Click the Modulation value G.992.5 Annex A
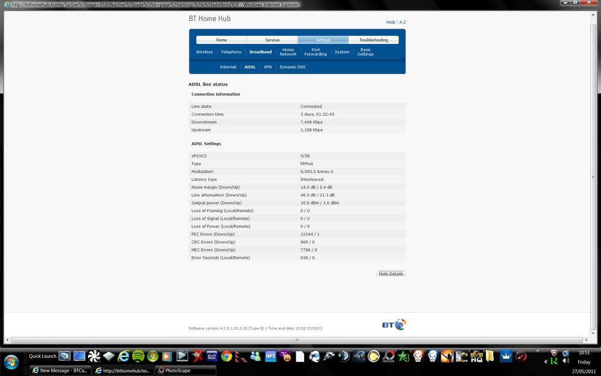 pos(317,172)
